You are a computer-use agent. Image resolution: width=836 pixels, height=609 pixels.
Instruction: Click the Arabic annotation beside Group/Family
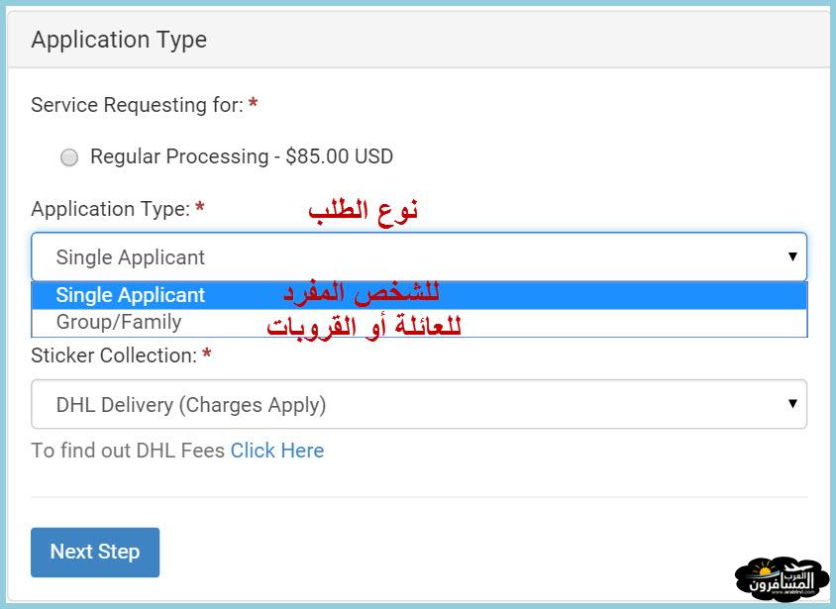(x=365, y=326)
